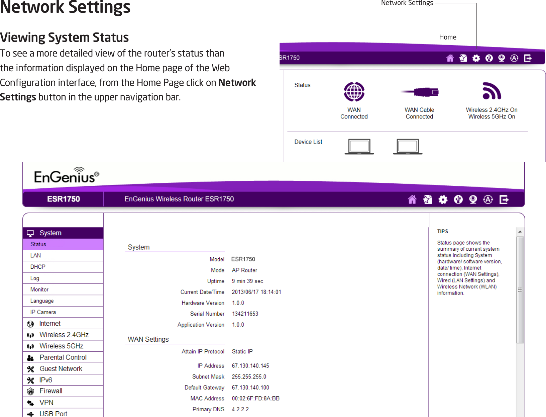Click Network Settings icon in the upper Home screenshot
Image resolution: width=546 pixels, height=417 pixels.
[463, 58]
